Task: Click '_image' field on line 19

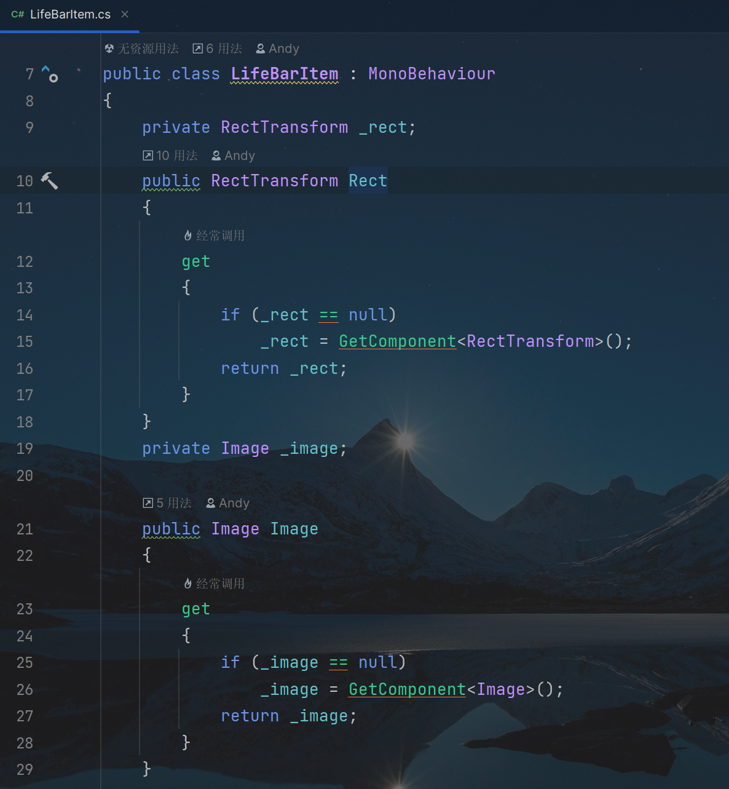Action: point(309,448)
